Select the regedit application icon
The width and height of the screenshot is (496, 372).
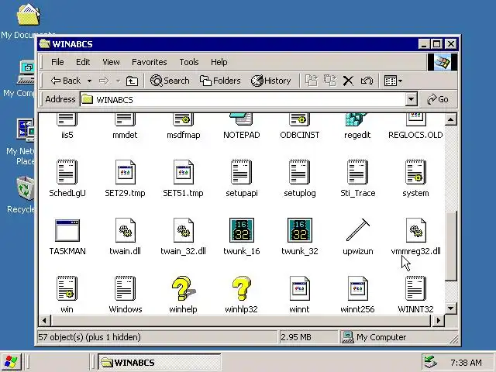coord(357,119)
